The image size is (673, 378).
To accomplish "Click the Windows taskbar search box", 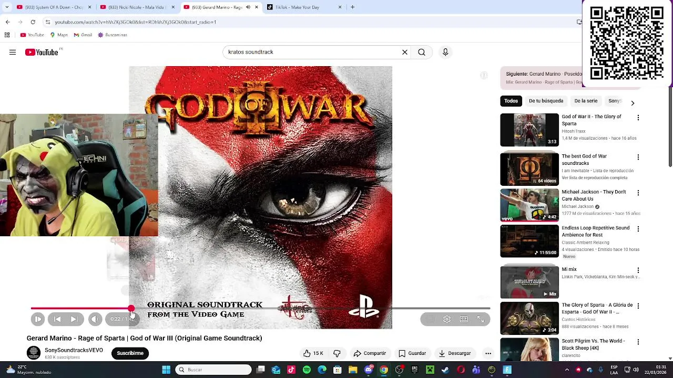I will tap(213, 370).
